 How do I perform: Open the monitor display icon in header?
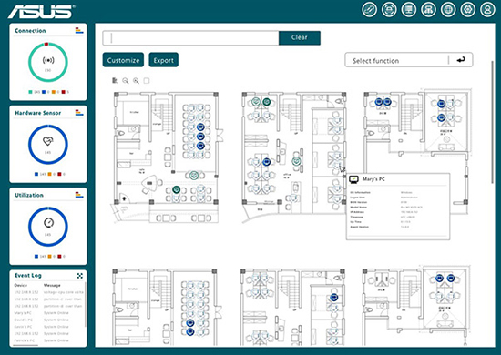(x=409, y=10)
